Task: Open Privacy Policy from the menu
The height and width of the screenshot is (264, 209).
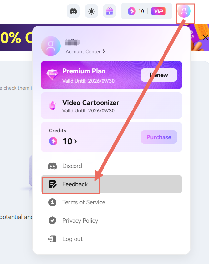Action: 80,221
